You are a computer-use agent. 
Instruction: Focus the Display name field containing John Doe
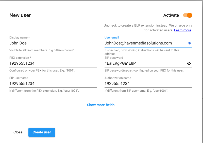(53, 43)
